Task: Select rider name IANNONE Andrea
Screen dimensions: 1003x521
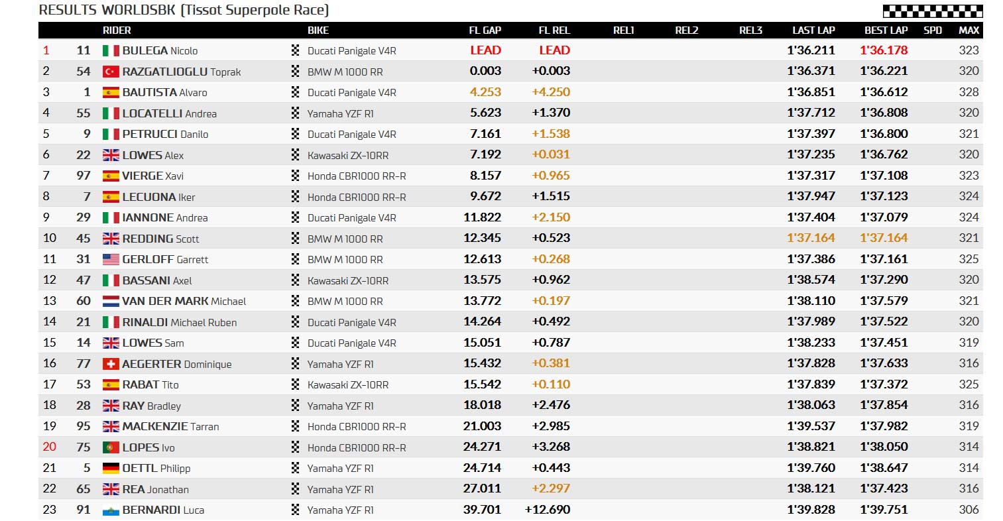Action: coord(165,217)
